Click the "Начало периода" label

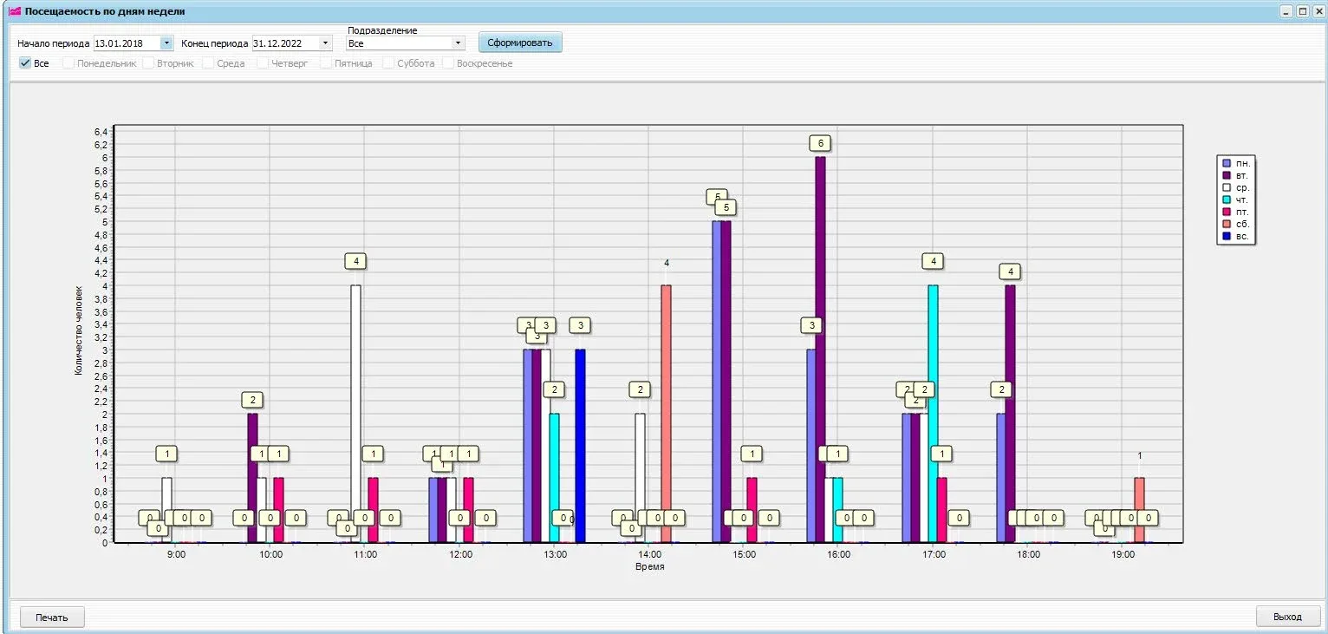click(53, 43)
